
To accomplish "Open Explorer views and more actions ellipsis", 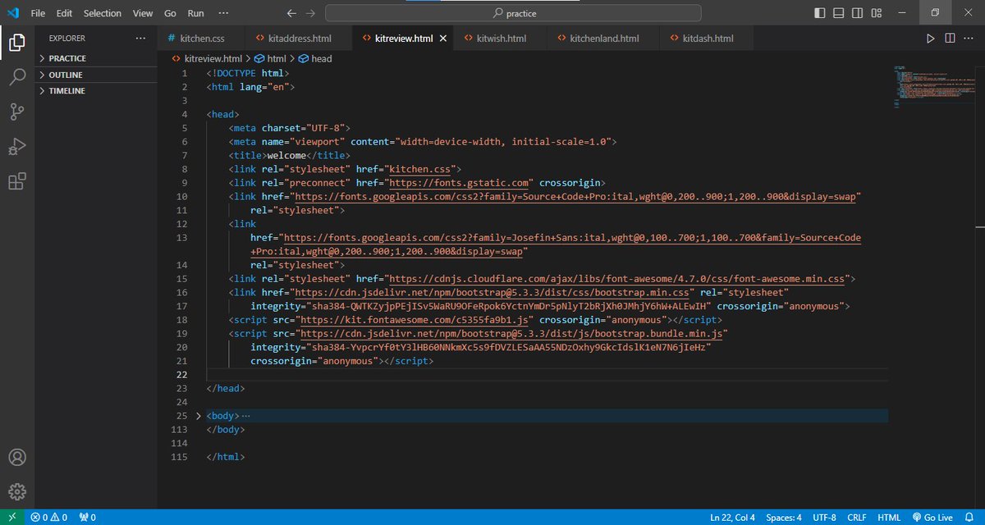I will tap(140, 38).
